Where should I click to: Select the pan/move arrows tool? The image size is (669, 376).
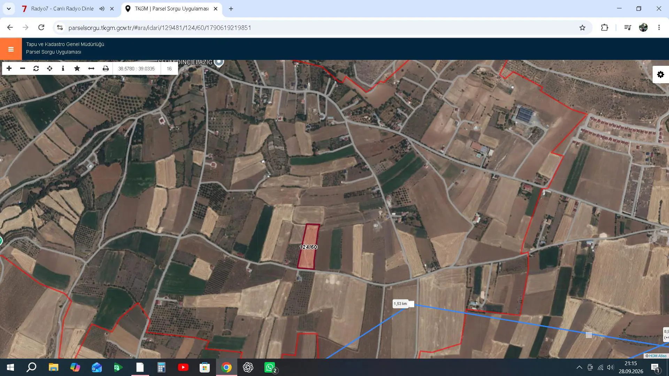49,68
